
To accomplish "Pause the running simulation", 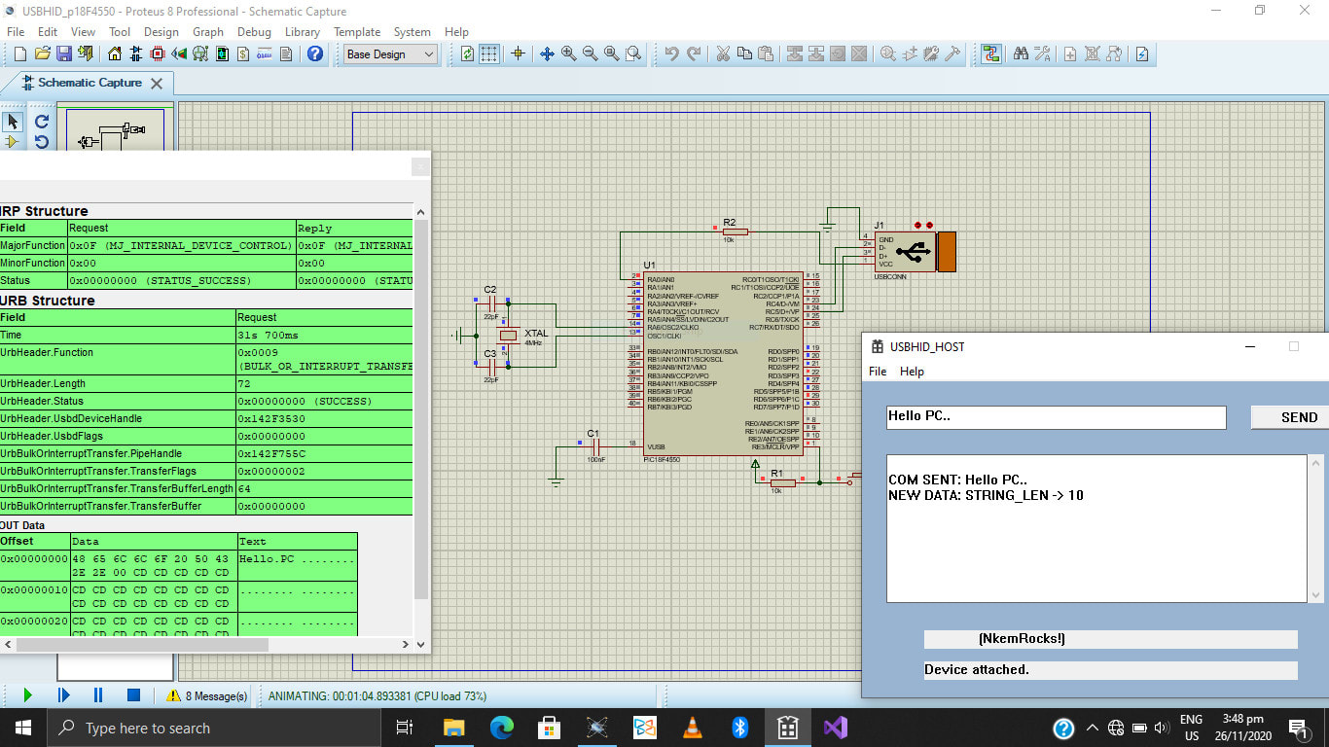I will (x=98, y=695).
